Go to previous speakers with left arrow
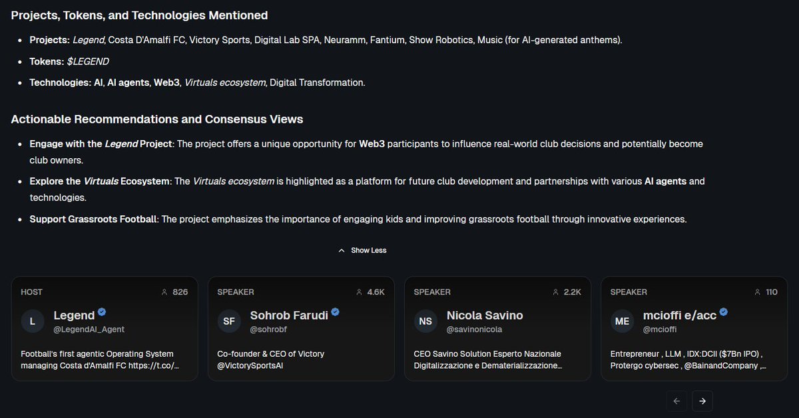This screenshot has width=799, height=418. click(676, 401)
